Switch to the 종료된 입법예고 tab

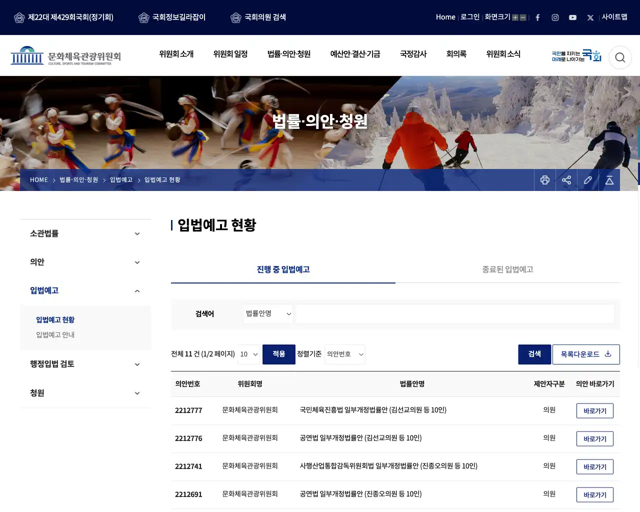coord(507,269)
